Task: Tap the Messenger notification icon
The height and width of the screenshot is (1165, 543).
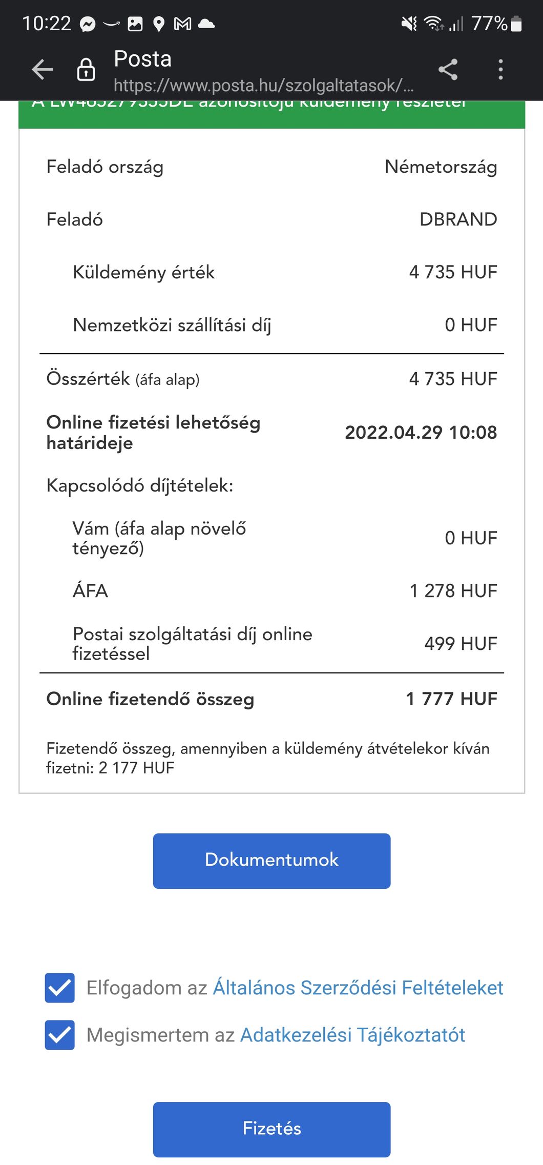Action: [x=88, y=24]
